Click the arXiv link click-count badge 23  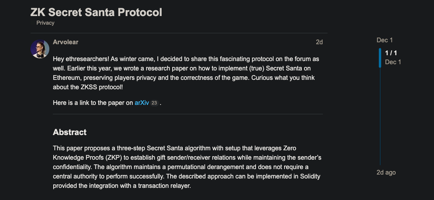click(x=154, y=103)
